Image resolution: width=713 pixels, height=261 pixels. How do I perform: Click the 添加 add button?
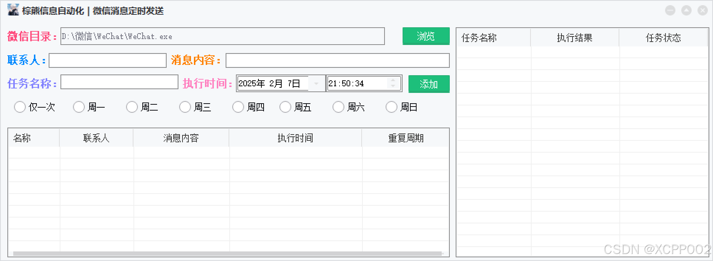click(429, 84)
